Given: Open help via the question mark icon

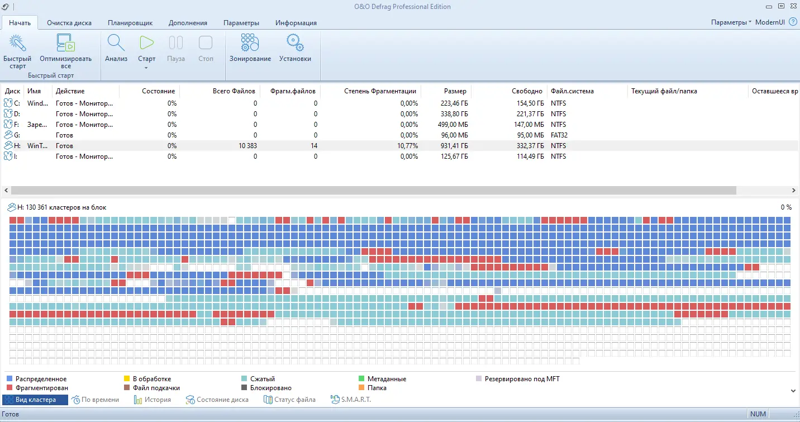Looking at the screenshot, I should coord(792,22).
